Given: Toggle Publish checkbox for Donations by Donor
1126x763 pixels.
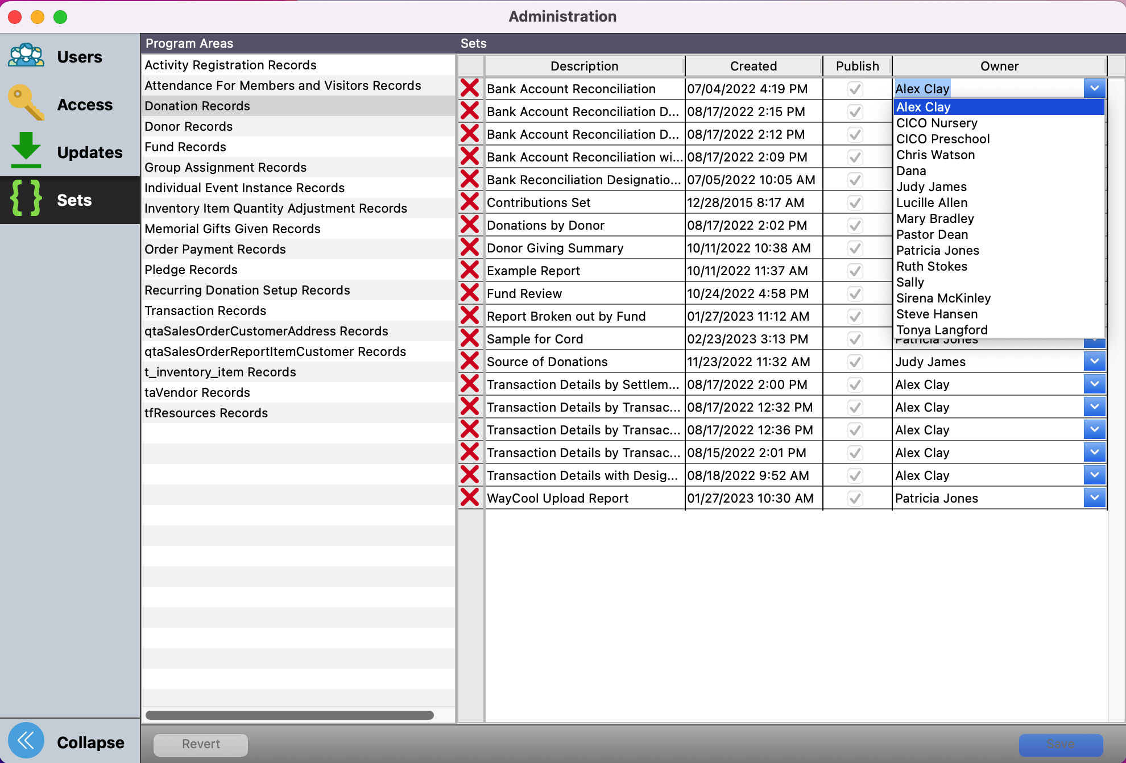Looking at the screenshot, I should tap(855, 225).
